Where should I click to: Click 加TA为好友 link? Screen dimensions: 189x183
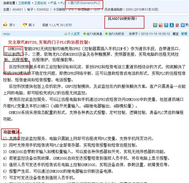[x=116, y=34]
